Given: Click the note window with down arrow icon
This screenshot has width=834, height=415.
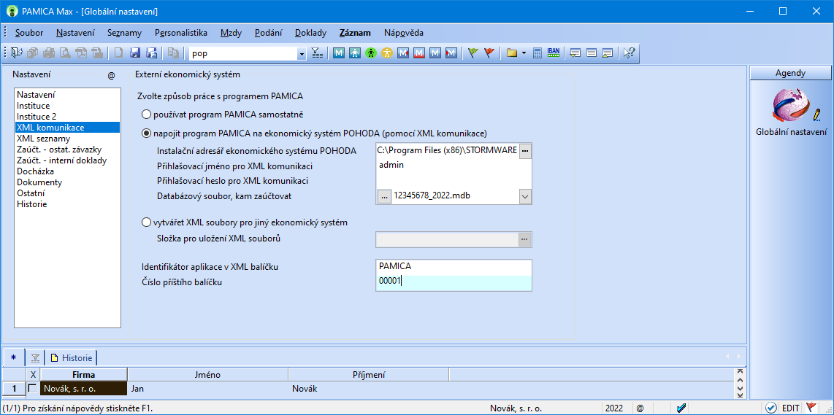Looking at the screenshot, I should pos(575,53).
